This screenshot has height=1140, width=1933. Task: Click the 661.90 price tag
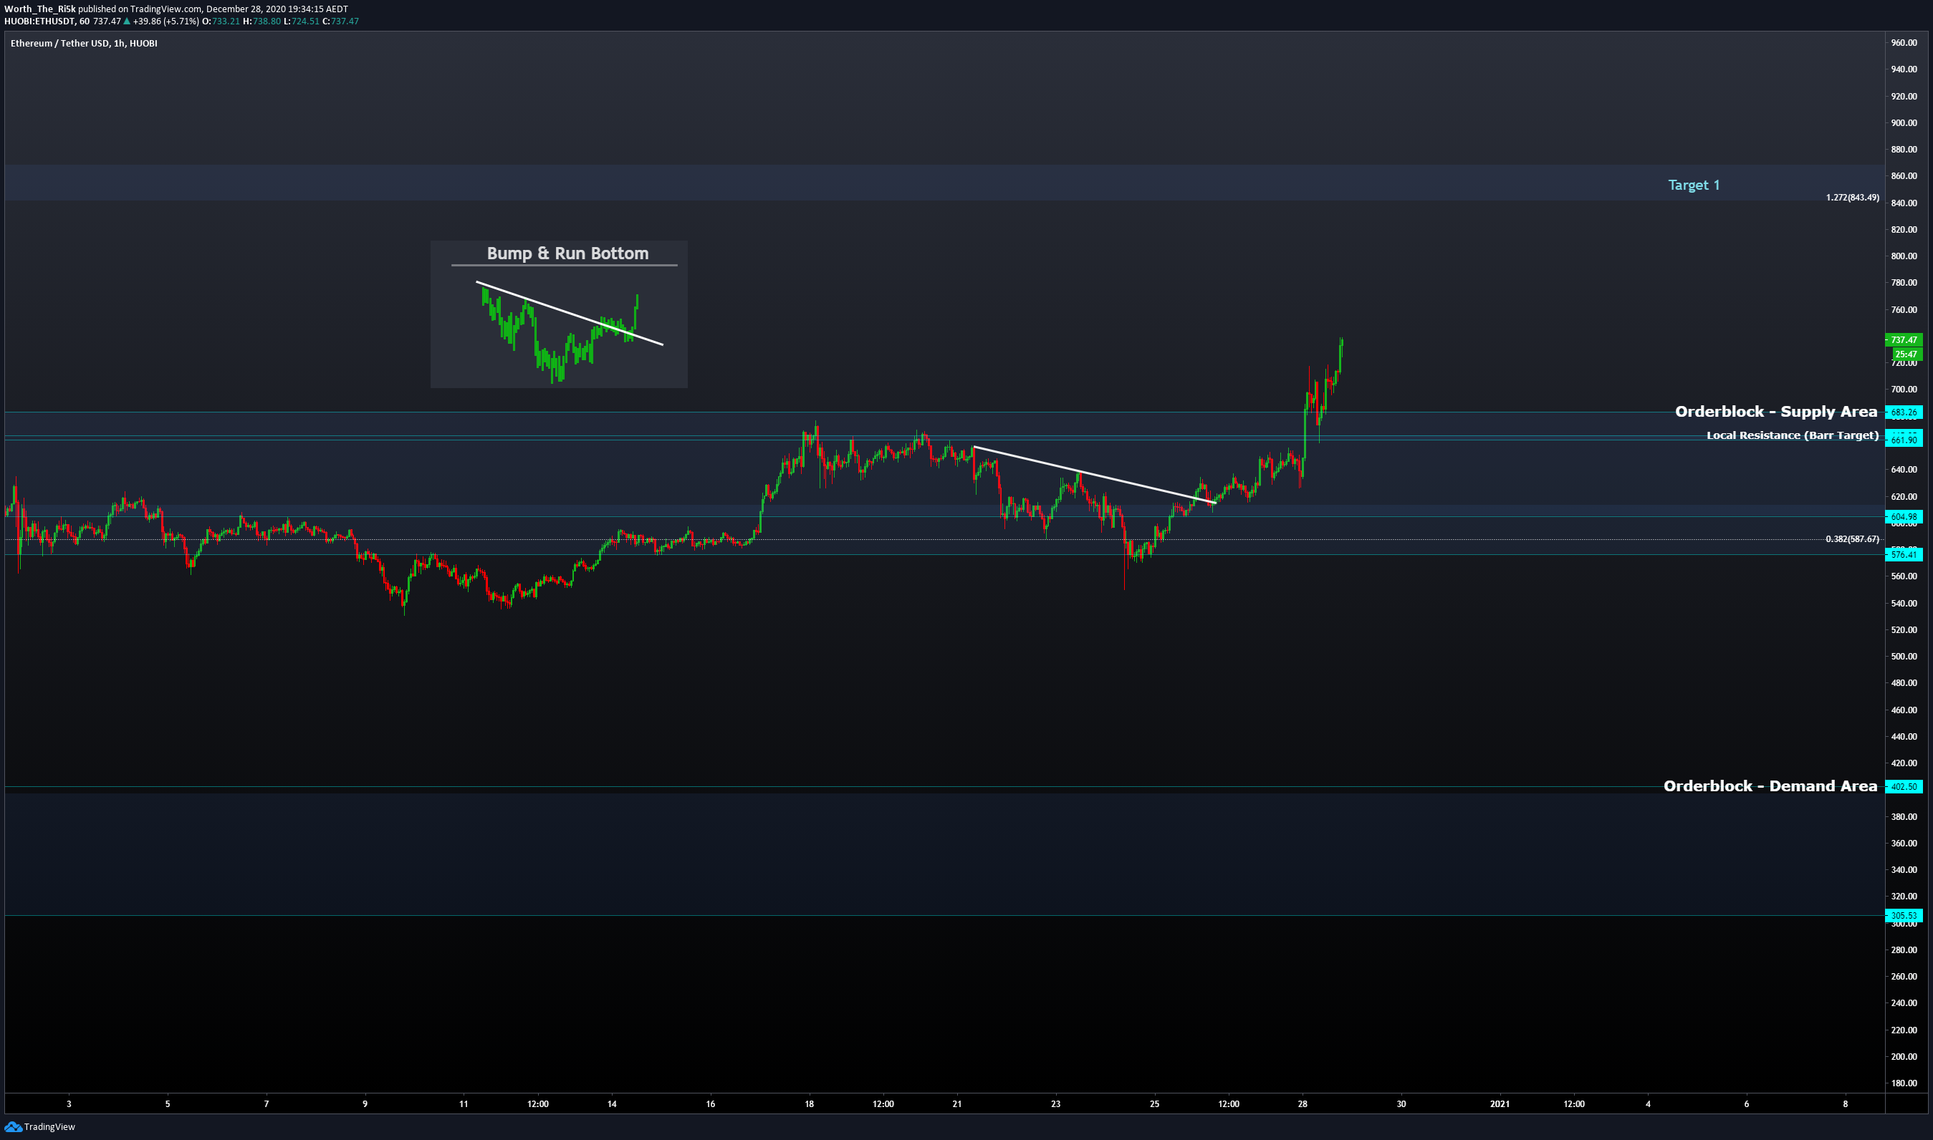tap(1904, 440)
